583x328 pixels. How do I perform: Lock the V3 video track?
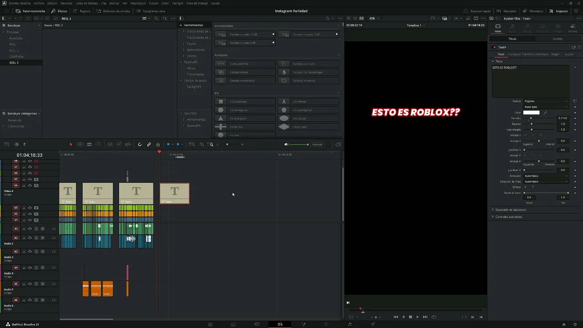24,208
